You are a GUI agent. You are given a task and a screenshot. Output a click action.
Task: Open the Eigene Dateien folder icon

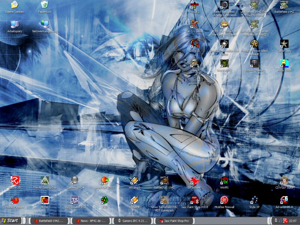click(15, 5)
